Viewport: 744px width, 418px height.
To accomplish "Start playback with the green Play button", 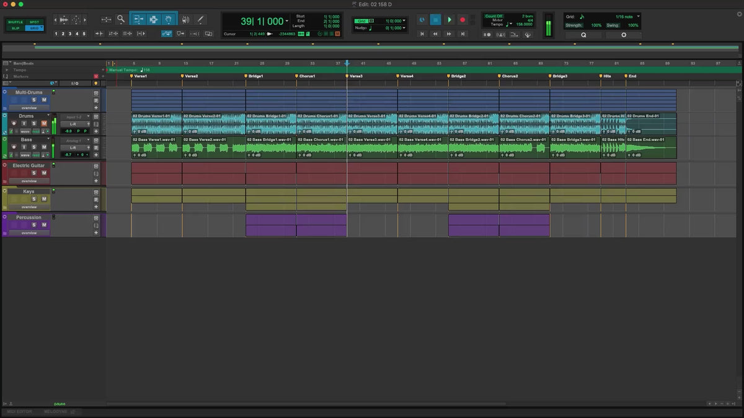I will click(x=449, y=20).
